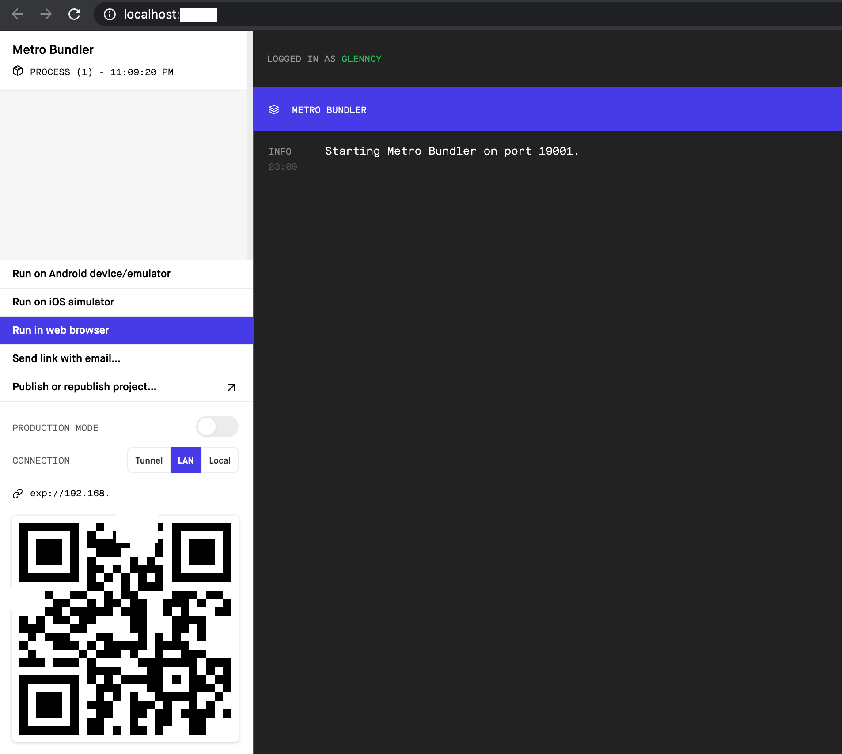Click the QR code image
This screenshot has height=754, width=842.
tap(125, 628)
